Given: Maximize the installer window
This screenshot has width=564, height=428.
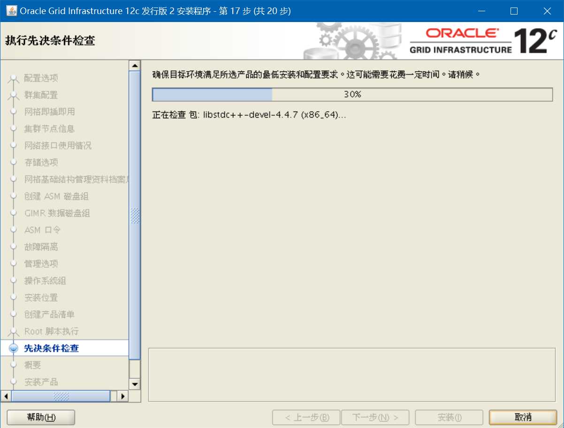Looking at the screenshot, I should [x=514, y=11].
